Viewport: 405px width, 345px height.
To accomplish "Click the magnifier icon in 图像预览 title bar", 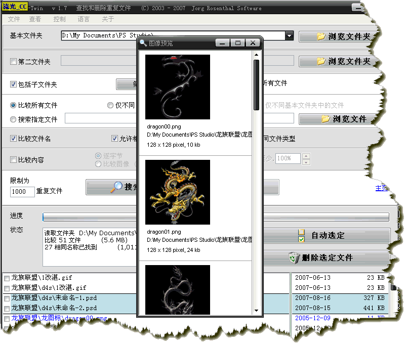I will point(144,44).
